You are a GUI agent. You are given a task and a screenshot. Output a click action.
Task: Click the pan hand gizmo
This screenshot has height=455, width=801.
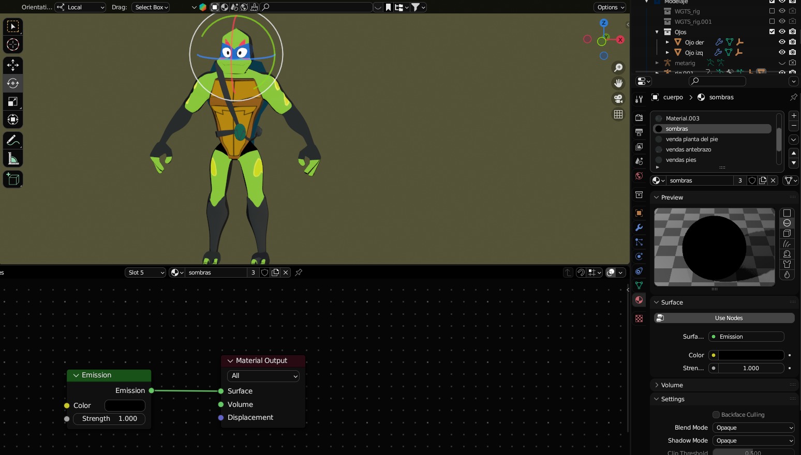point(618,83)
